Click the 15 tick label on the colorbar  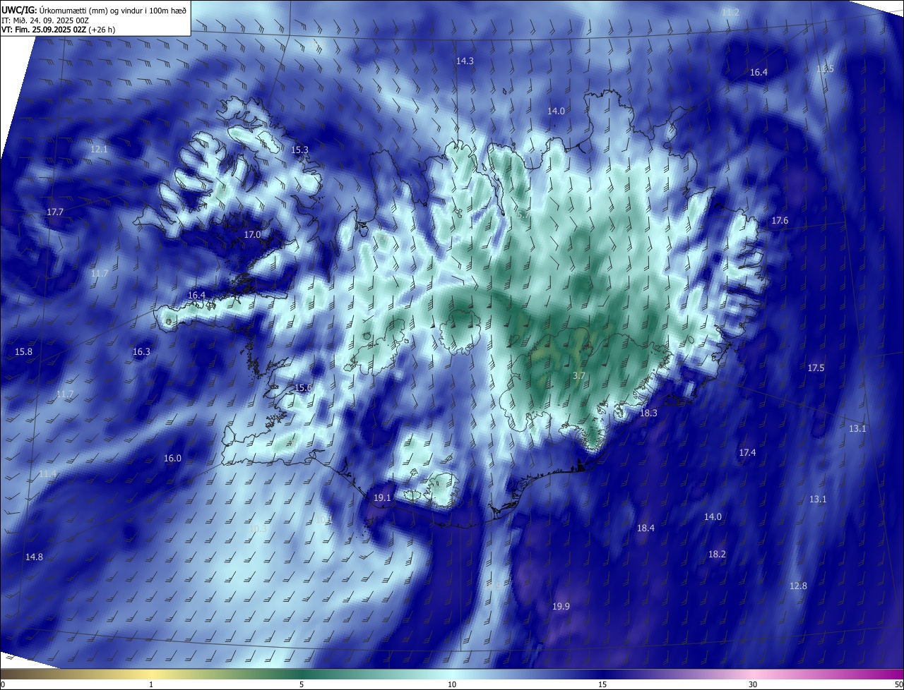tap(602, 684)
